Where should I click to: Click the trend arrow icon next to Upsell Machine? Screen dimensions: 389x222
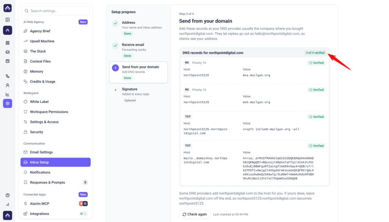point(25,41)
